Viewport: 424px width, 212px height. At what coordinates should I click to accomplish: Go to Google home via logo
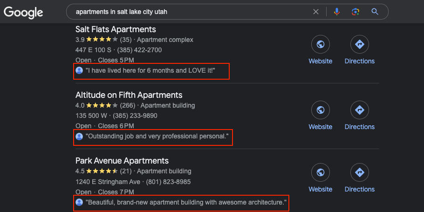[23, 13]
